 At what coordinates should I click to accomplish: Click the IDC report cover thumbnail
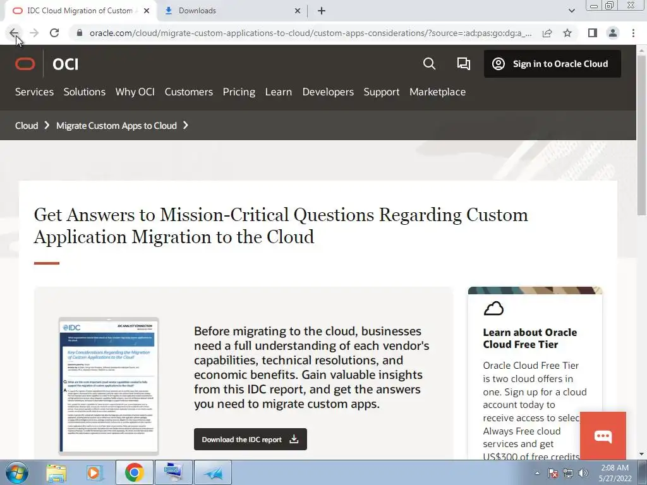click(109, 386)
